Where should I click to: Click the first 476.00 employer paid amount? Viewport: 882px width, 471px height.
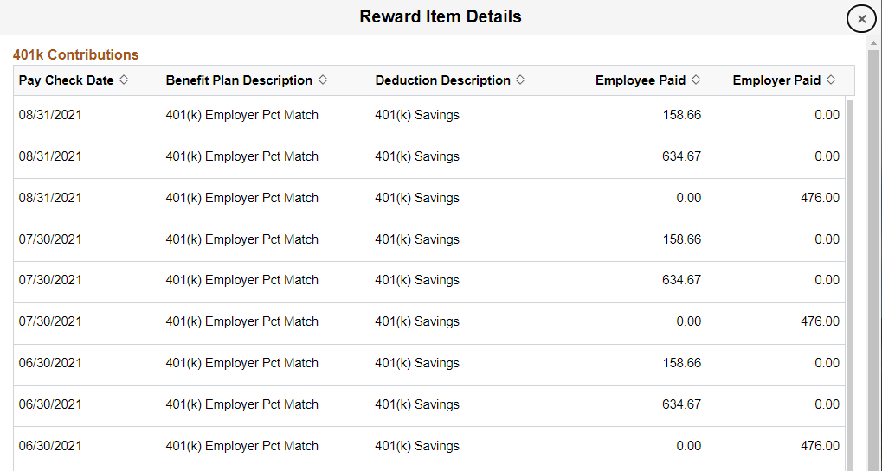820,198
